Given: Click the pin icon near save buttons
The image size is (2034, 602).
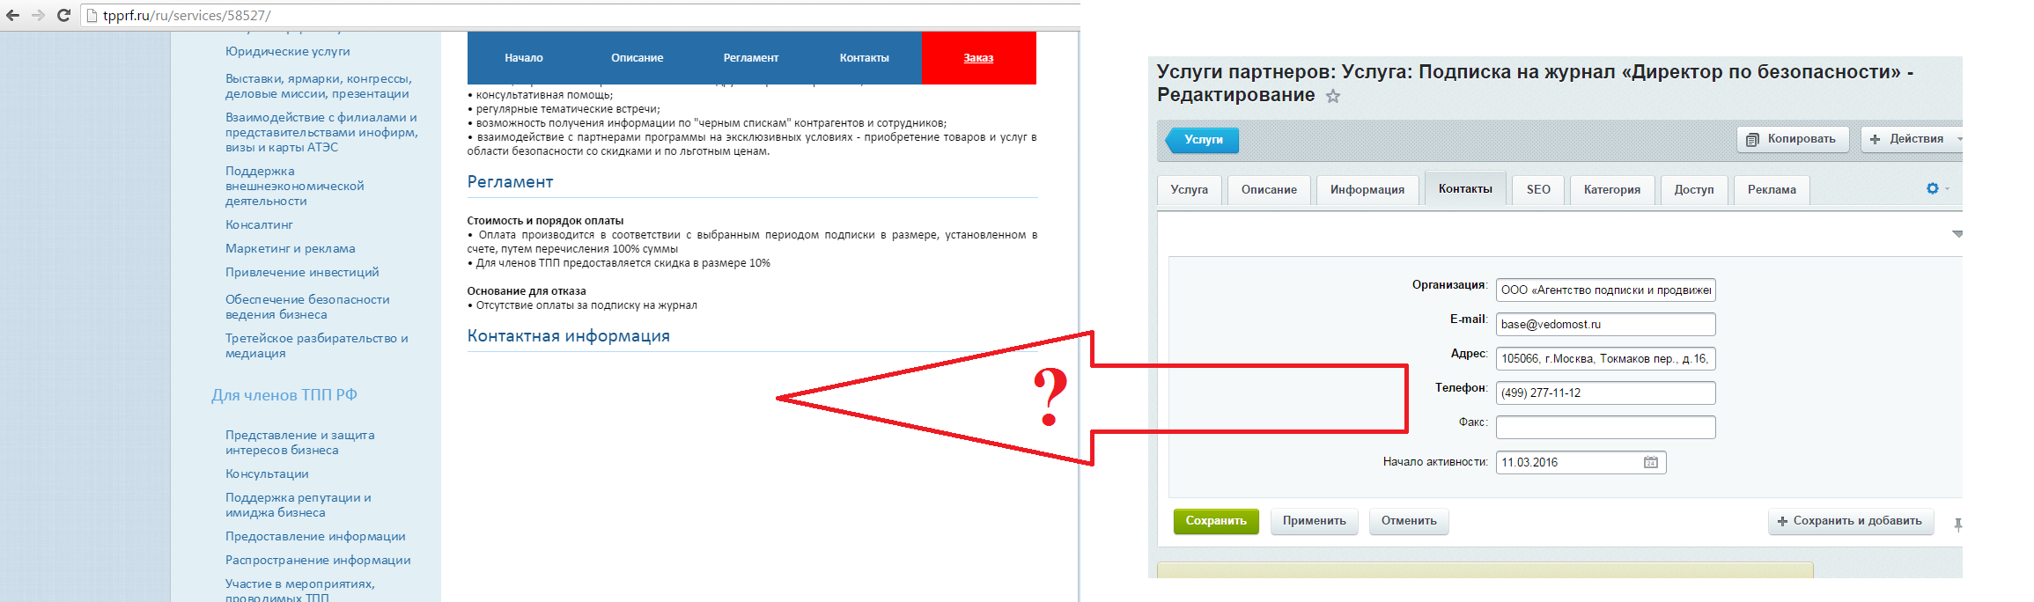Looking at the screenshot, I should click(x=1958, y=525).
